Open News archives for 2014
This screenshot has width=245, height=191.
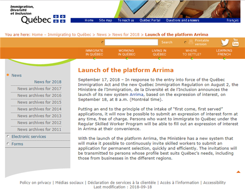(39, 109)
